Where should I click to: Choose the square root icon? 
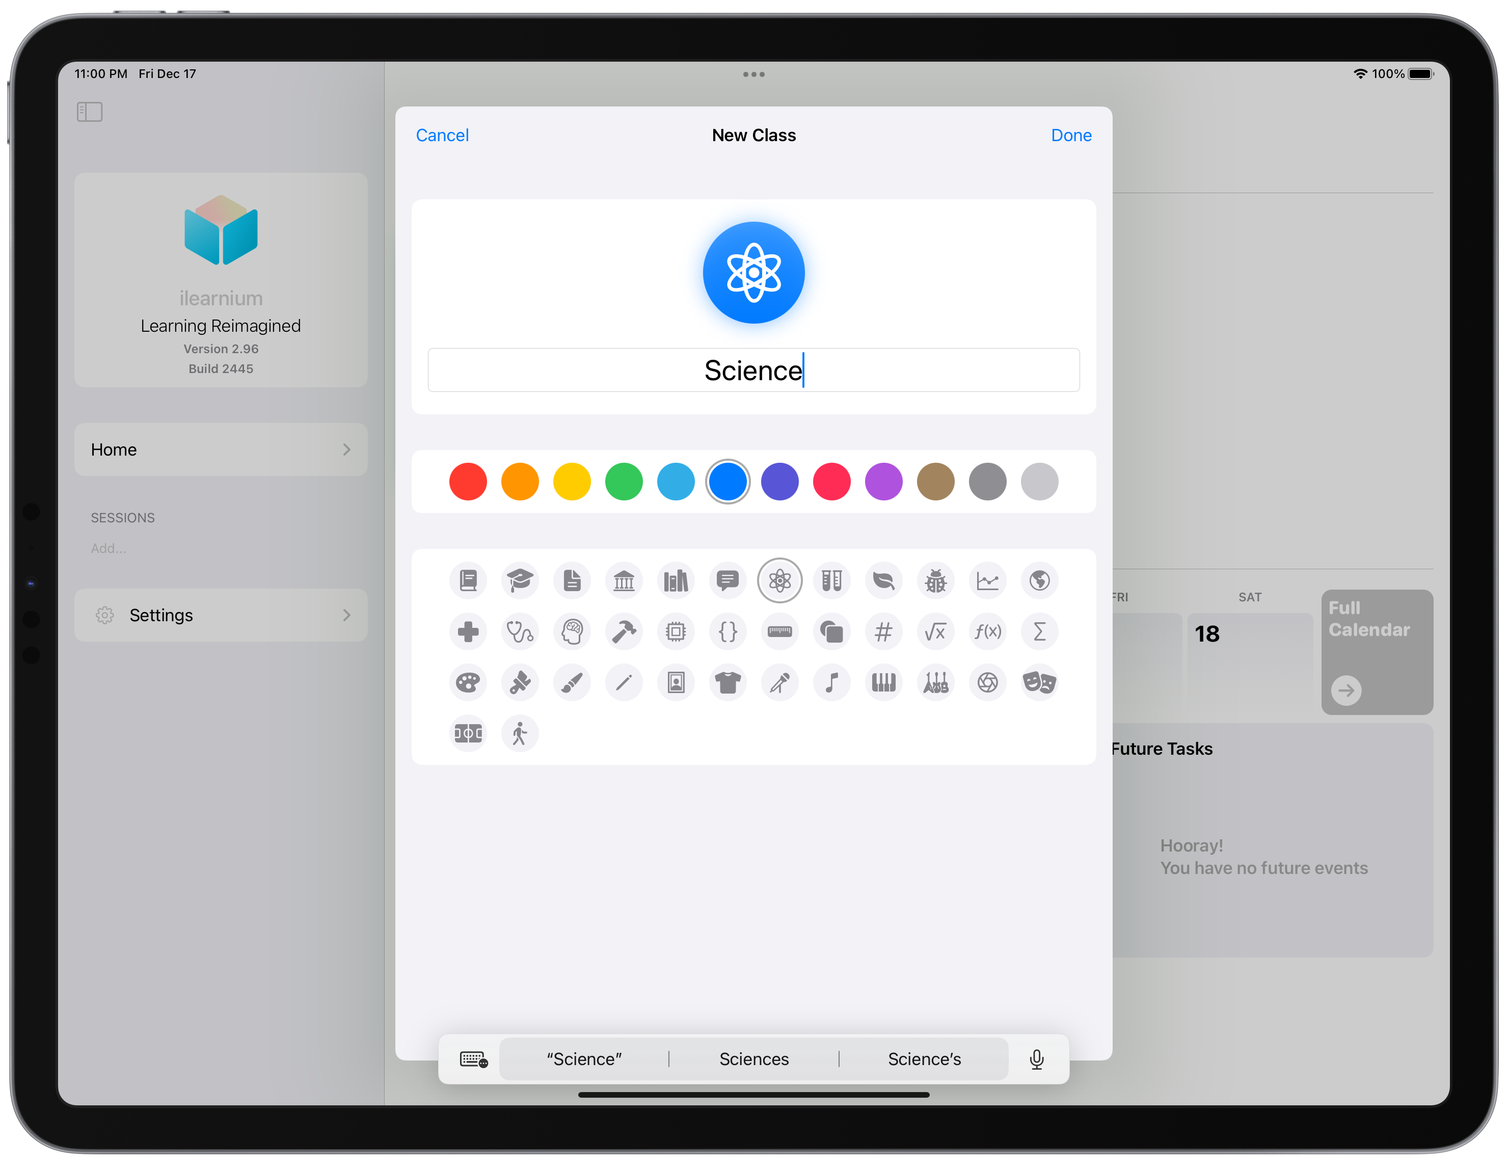935,632
